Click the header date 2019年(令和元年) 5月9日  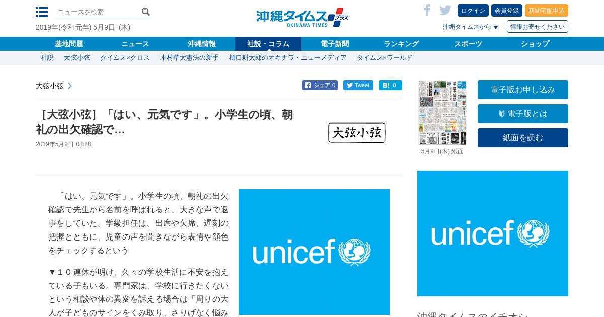tap(83, 27)
